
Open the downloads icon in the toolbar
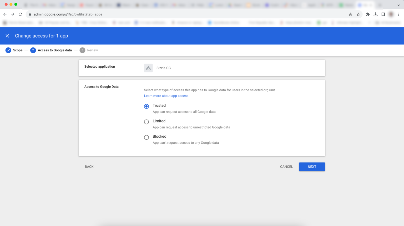(375, 14)
